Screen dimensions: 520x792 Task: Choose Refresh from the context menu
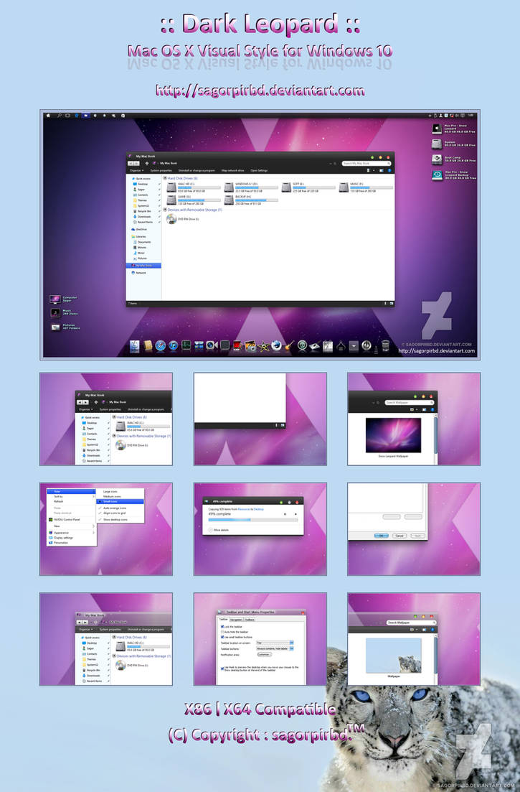coord(71,501)
